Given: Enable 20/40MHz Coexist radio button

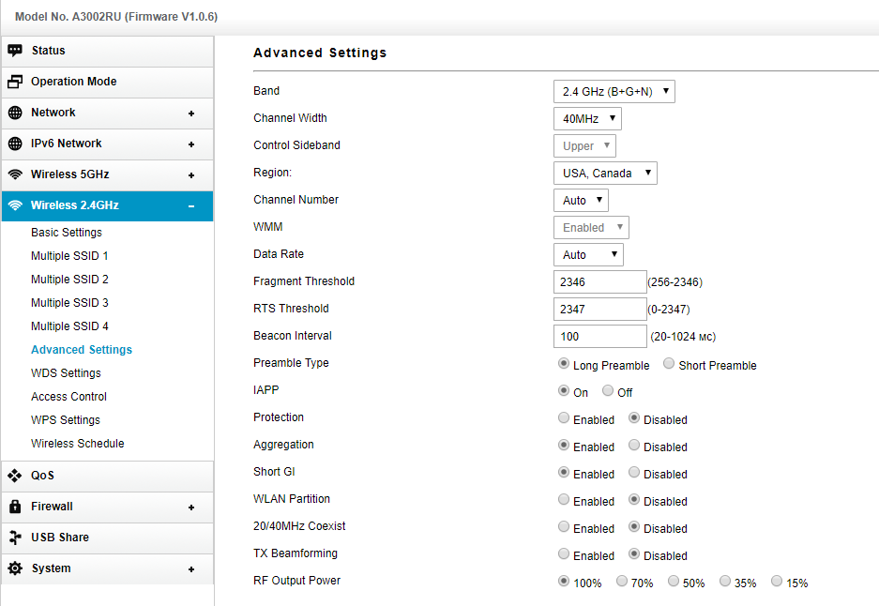Looking at the screenshot, I should [x=564, y=526].
